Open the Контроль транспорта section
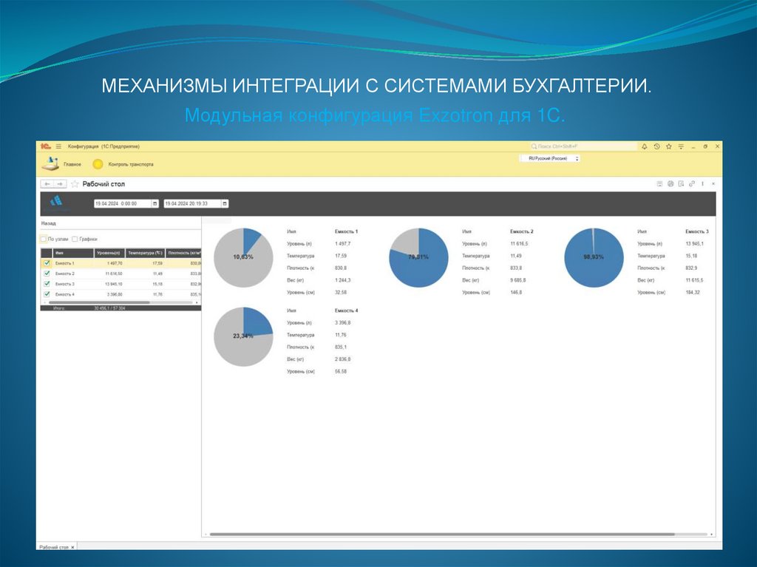Image resolution: width=757 pixels, height=567 pixels. (131, 164)
